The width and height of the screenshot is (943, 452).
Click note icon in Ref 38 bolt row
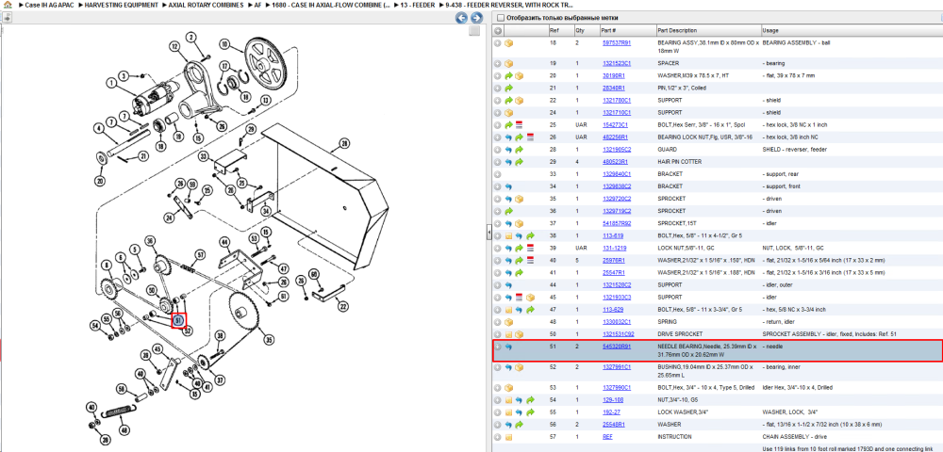[509, 236]
